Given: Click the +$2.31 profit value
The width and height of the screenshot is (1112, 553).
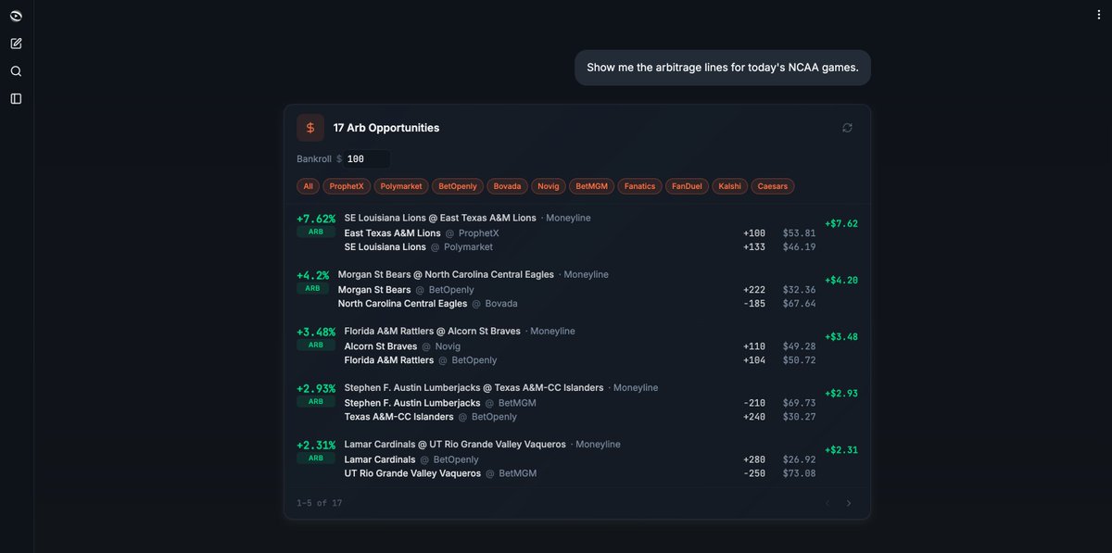Looking at the screenshot, I should pos(841,449).
